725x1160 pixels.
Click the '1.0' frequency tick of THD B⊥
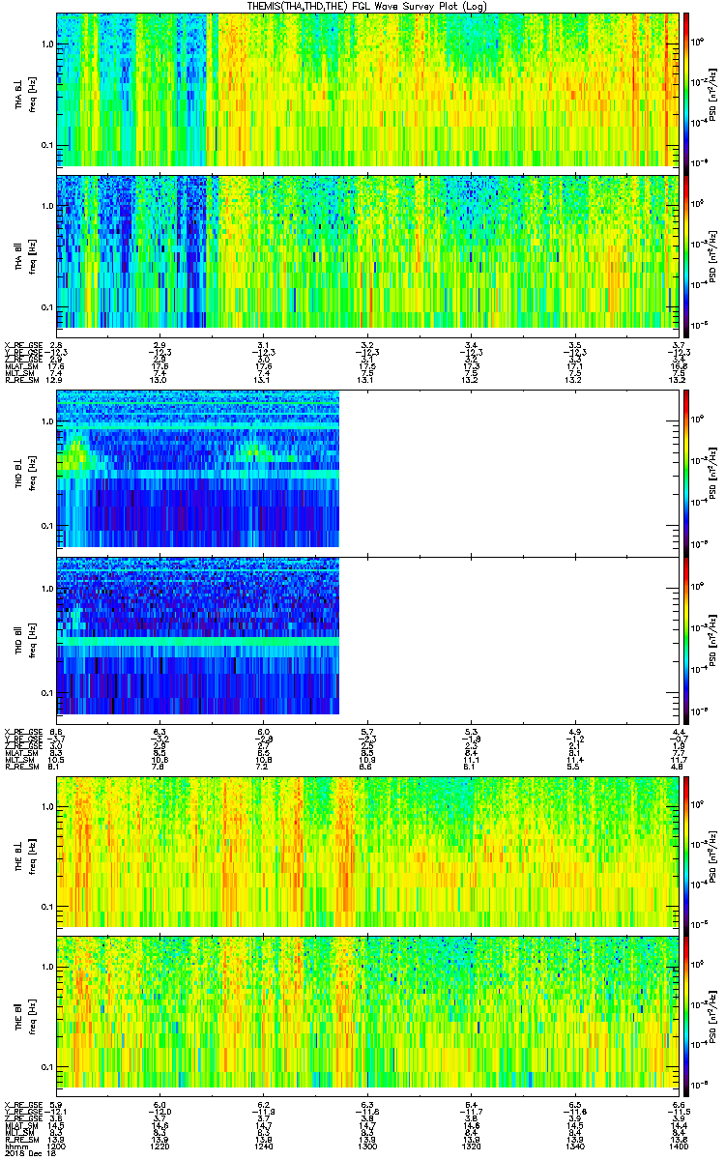click(47, 422)
